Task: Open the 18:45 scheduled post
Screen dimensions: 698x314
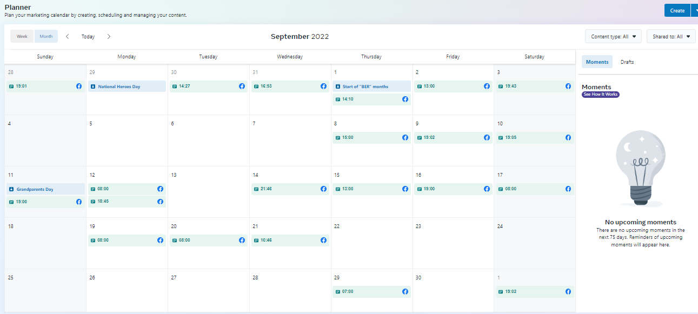Action: tap(127, 202)
